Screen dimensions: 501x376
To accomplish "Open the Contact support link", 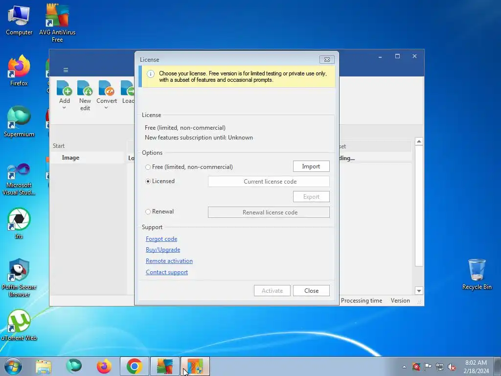I will (167, 272).
